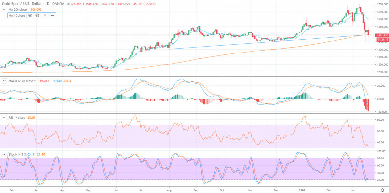Screen dimensions: 389x193
Task: Click the 1700.000 price scale label
Action: 383,4
